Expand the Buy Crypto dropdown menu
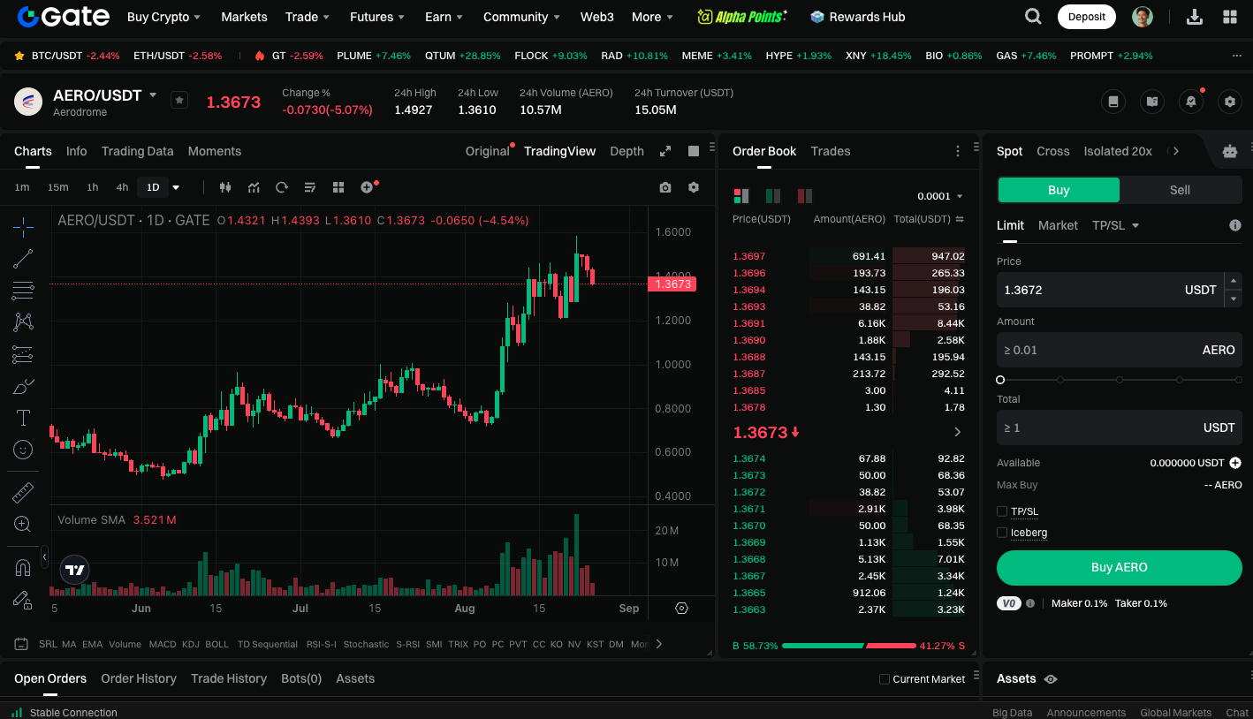This screenshot has height=719, width=1253. [163, 17]
